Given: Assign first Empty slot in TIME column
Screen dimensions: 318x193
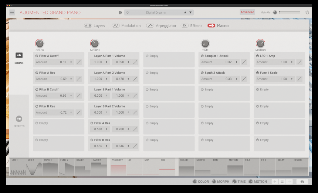Looking at the screenshot, I should [224, 93].
